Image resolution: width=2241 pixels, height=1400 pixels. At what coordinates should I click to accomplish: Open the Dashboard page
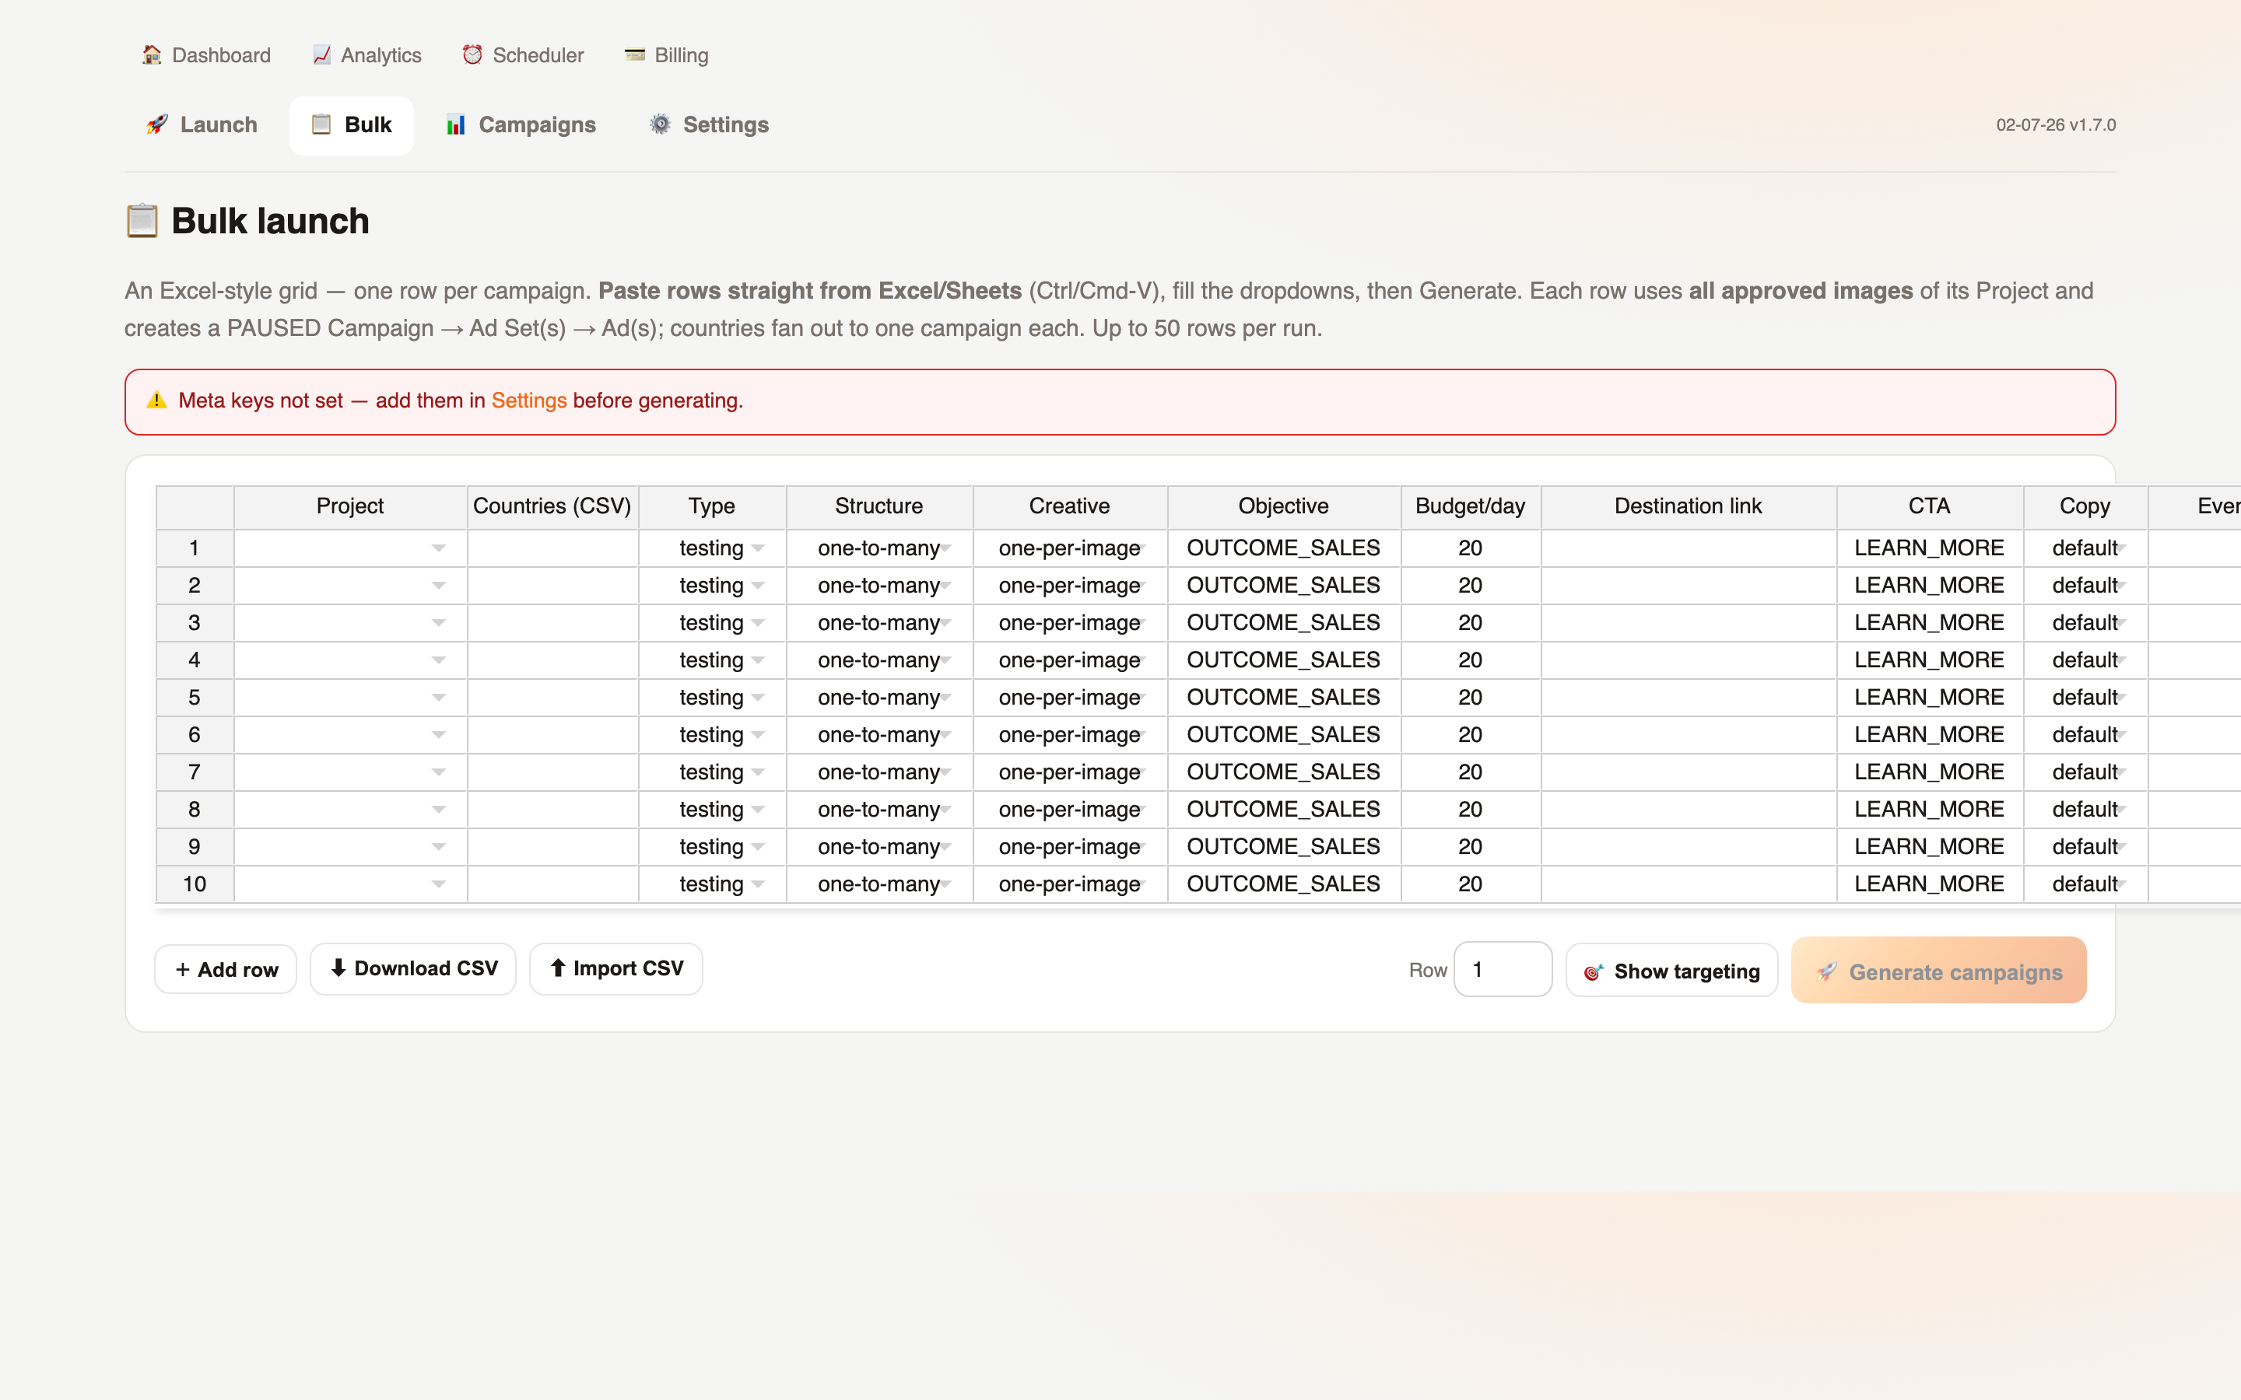206,54
